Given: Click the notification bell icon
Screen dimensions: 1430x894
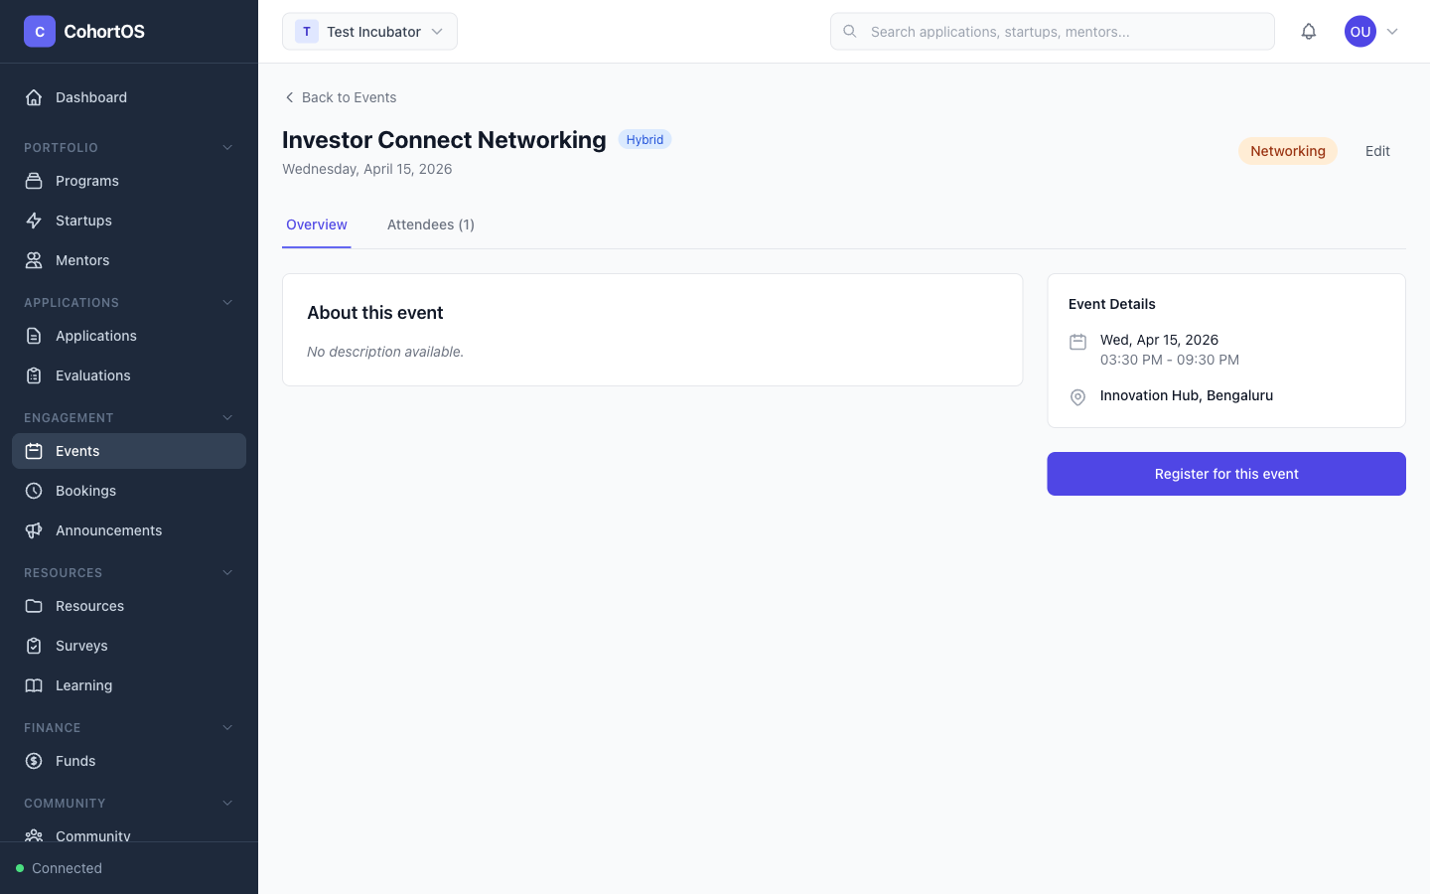Looking at the screenshot, I should (x=1309, y=31).
